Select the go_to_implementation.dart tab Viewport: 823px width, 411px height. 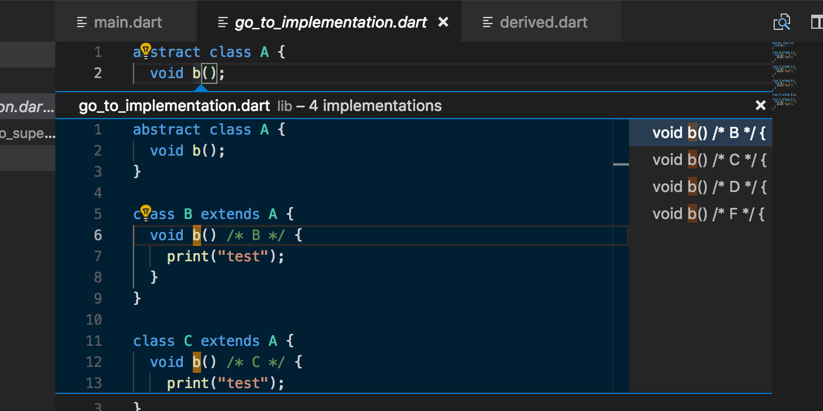[330, 23]
